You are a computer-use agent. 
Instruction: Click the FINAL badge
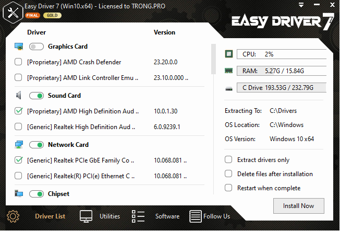pos(32,16)
